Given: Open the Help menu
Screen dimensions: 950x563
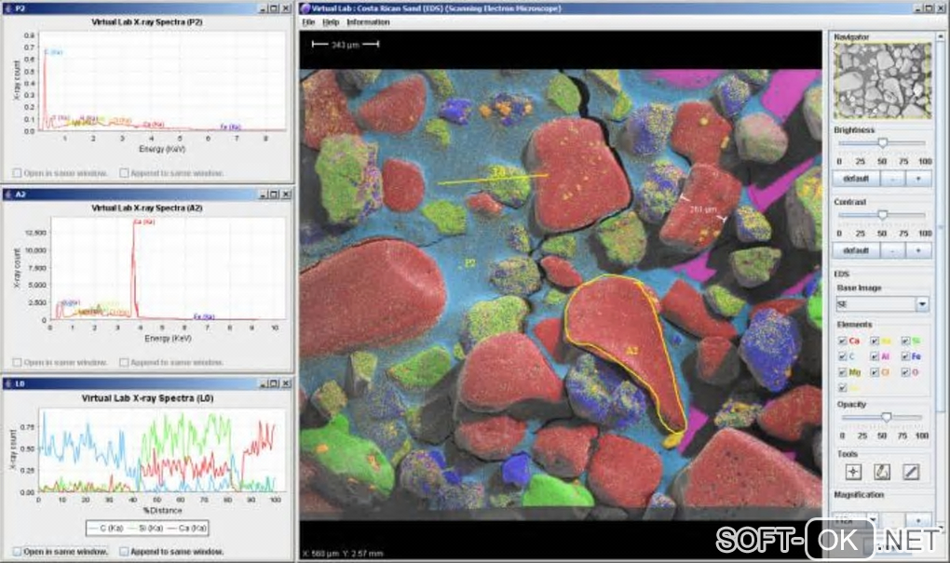Looking at the screenshot, I should tap(331, 22).
